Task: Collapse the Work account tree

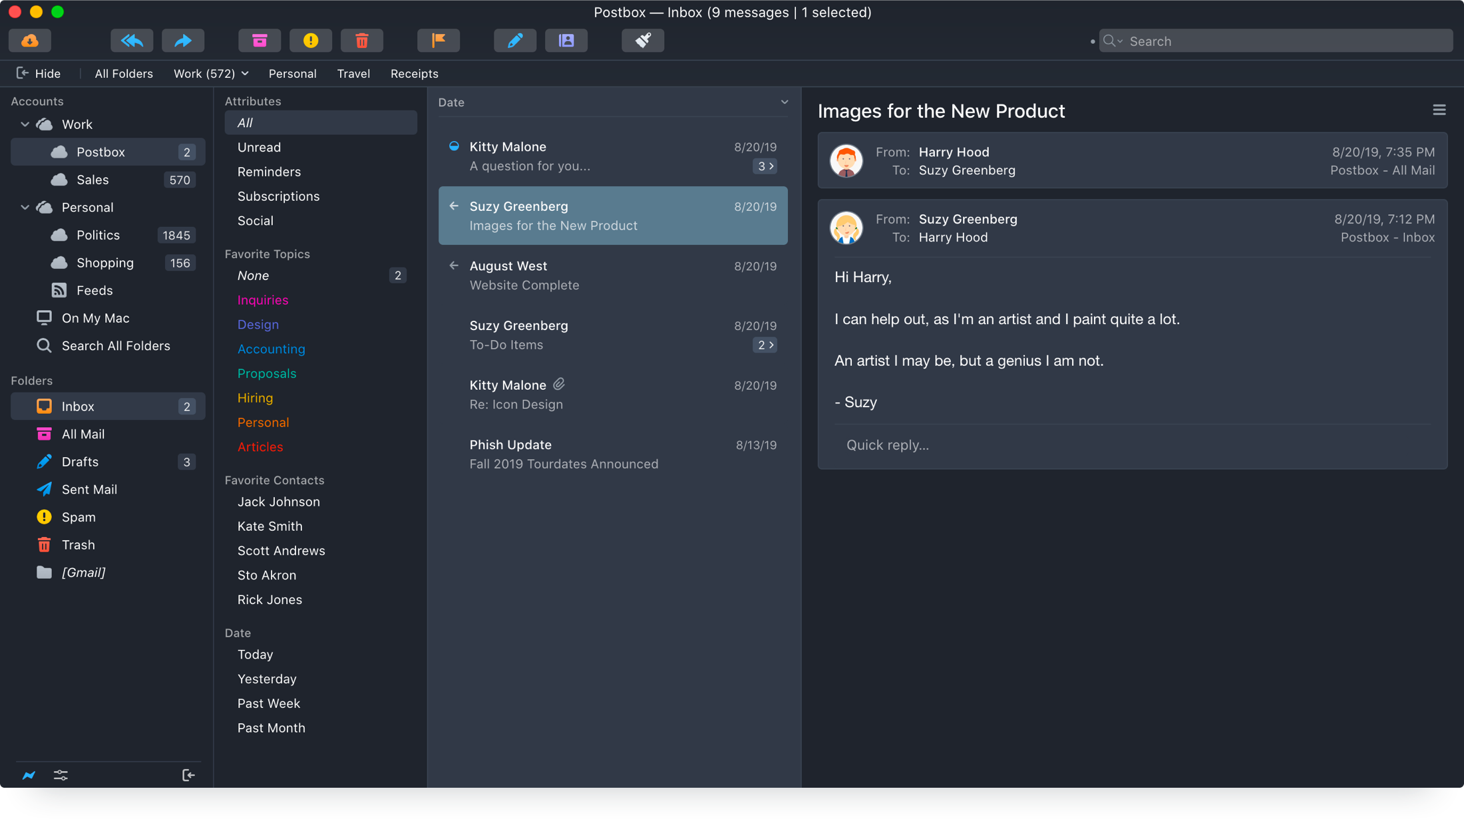Action: click(x=25, y=124)
